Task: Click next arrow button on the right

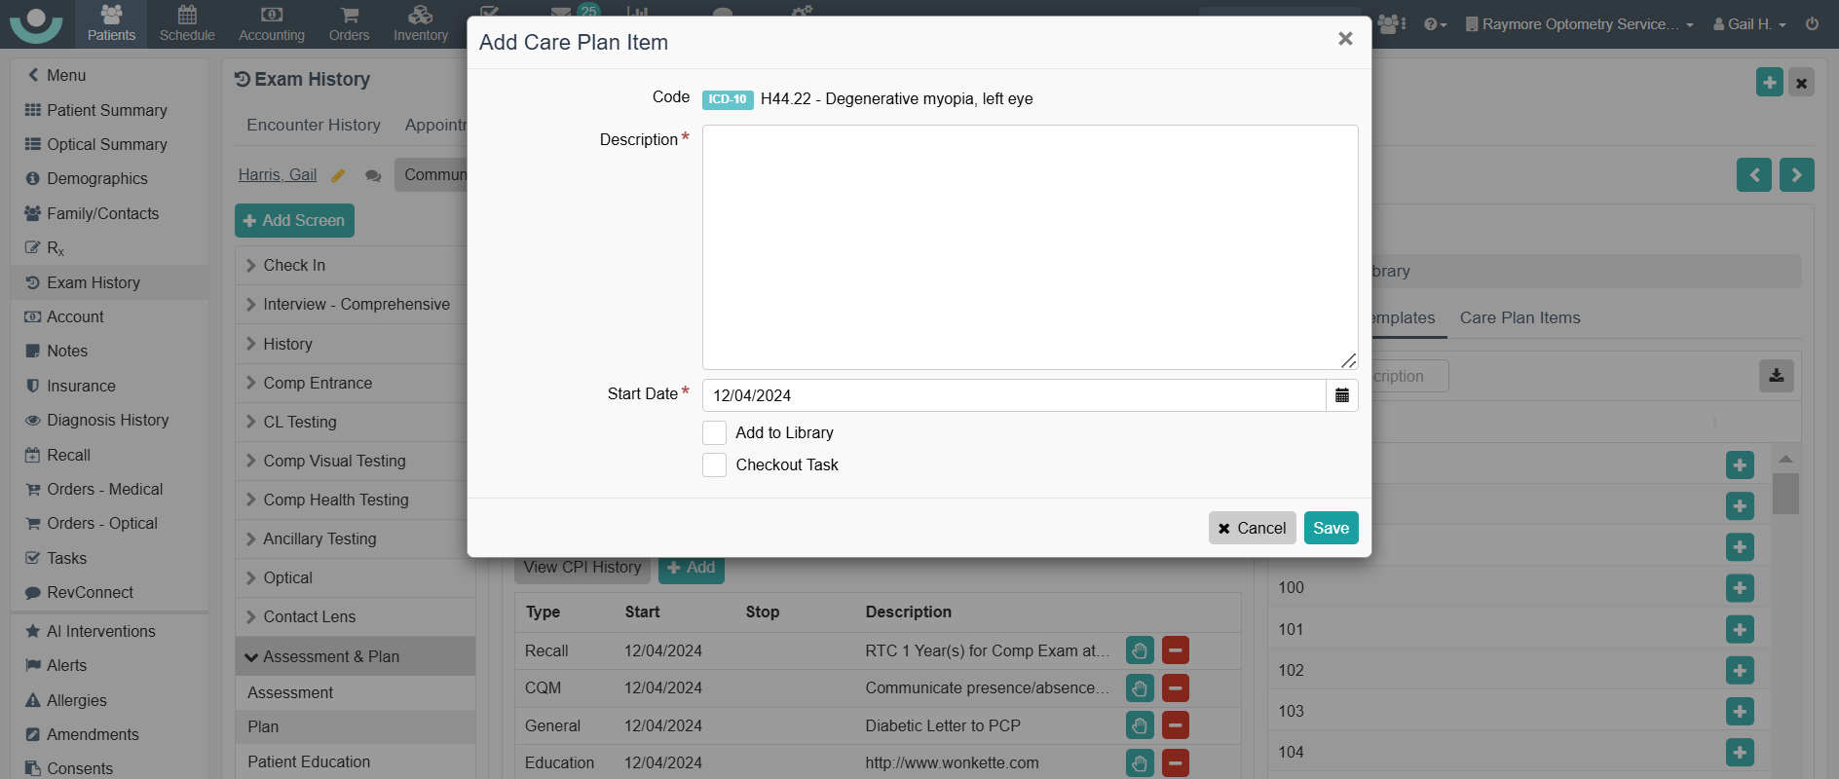Action: (1796, 175)
